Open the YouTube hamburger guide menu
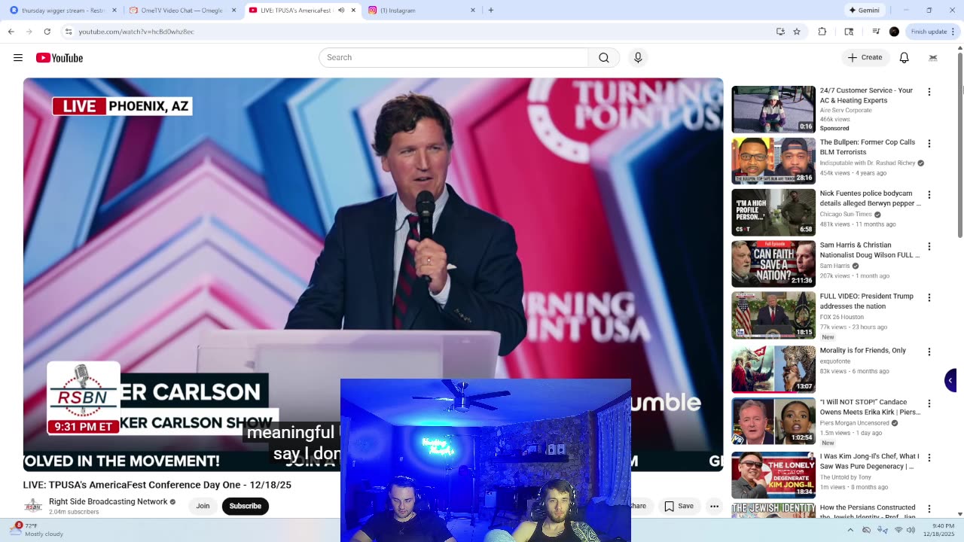Viewport: 964px width, 542px height. 18,58
